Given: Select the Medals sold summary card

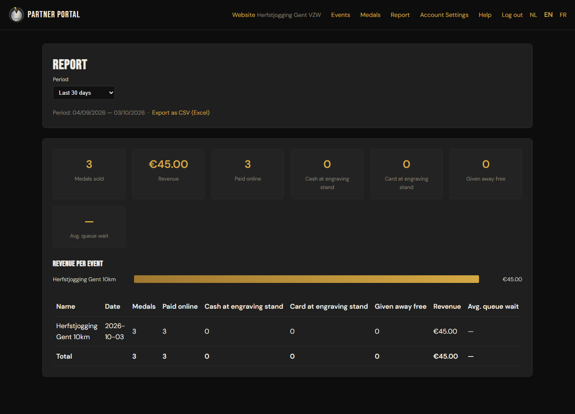Looking at the screenshot, I should 89,174.
